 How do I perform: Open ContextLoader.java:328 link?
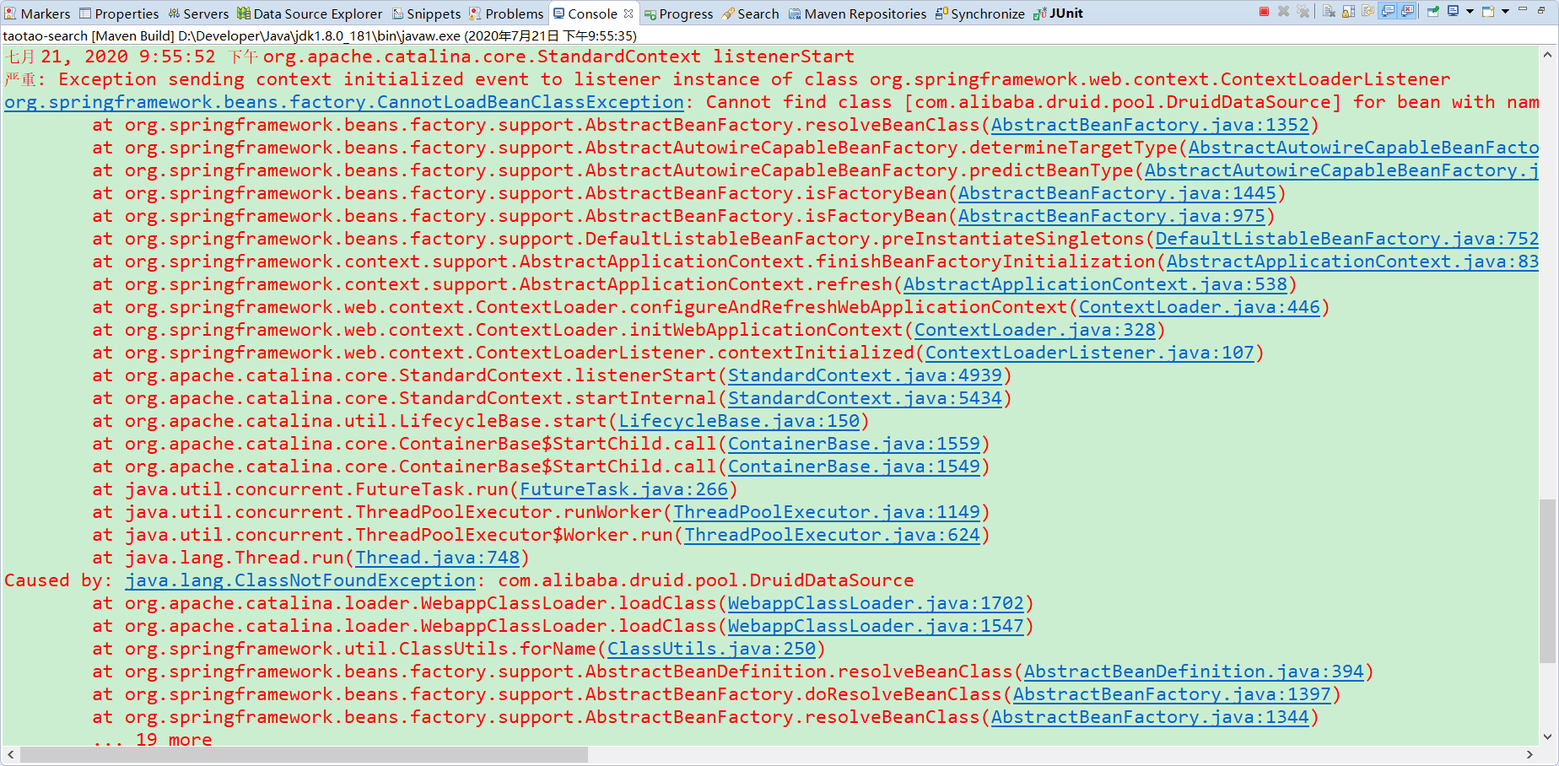1035,330
